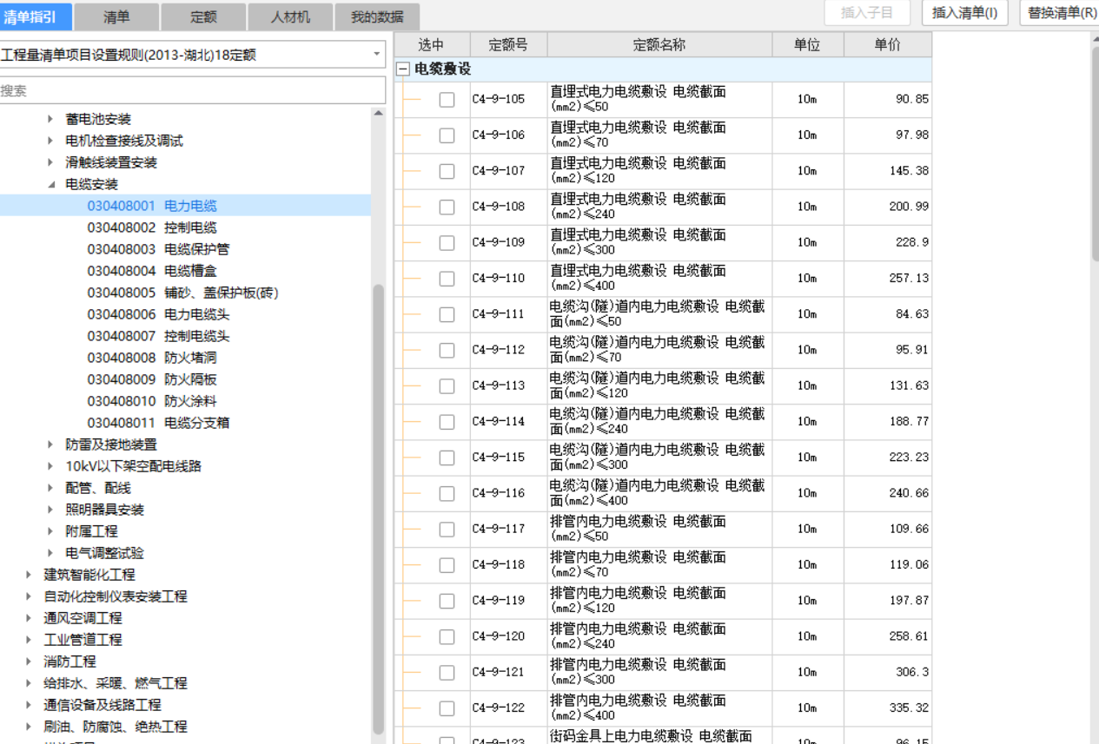Select 030408009 防火隔板 item
The image size is (1099, 744).
[x=152, y=380]
